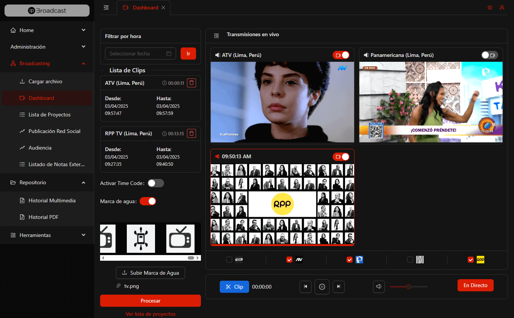Click the volume slider handle
514x318 pixels.
point(409,287)
